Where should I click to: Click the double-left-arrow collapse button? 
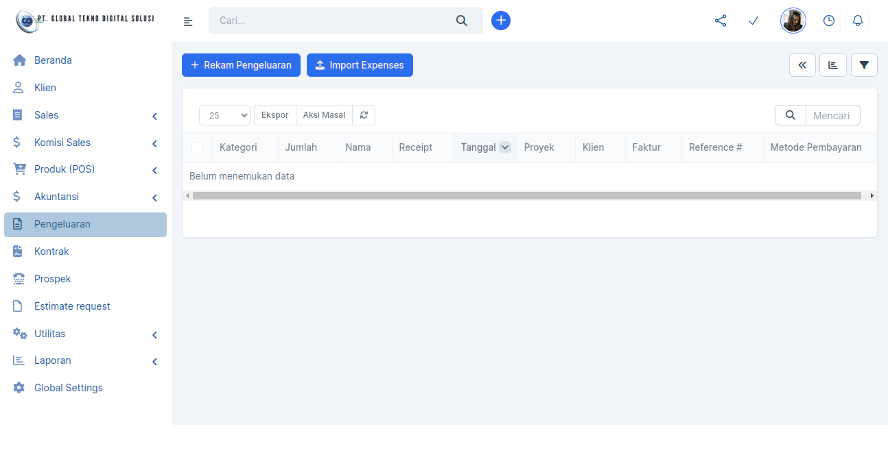pyautogui.click(x=802, y=65)
